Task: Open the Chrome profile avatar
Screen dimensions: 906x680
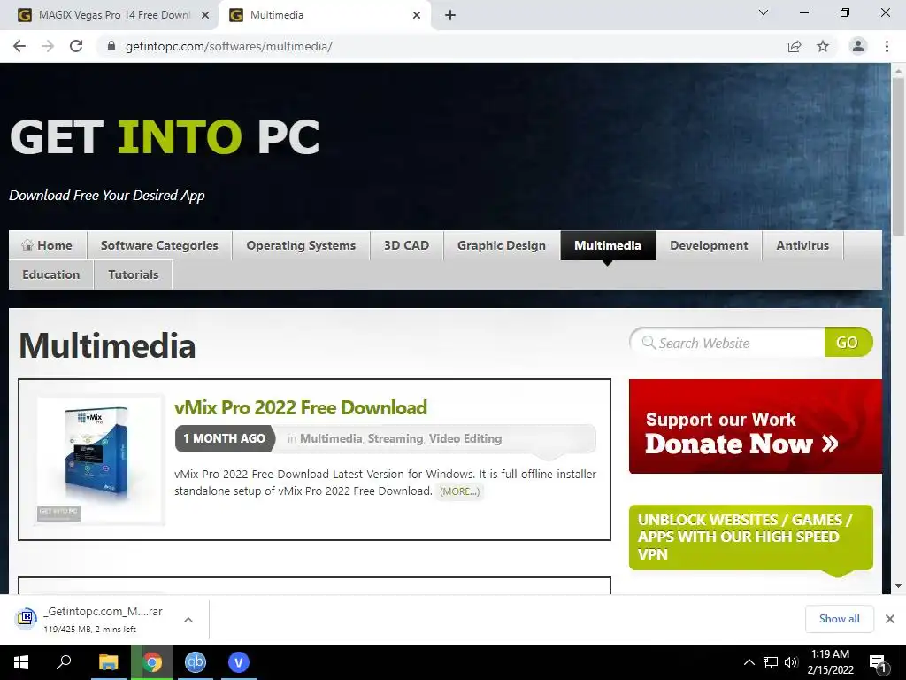Action: pos(858,46)
